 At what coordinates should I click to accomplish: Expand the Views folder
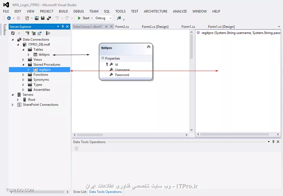coord(23,60)
